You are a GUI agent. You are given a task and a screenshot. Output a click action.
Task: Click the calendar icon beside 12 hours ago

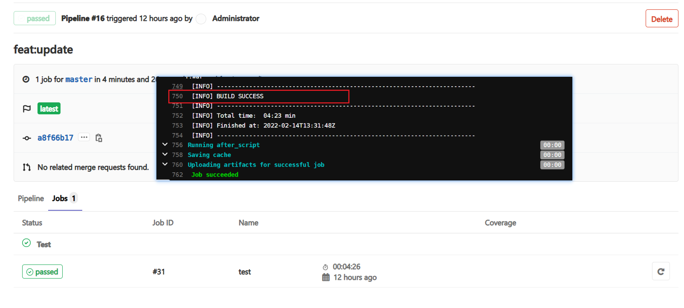(326, 278)
